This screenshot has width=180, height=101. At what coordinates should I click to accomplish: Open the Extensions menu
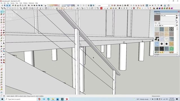31,3
